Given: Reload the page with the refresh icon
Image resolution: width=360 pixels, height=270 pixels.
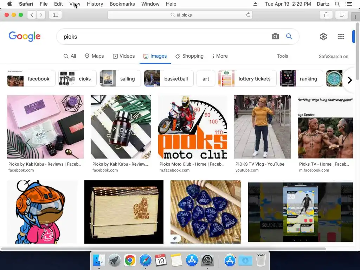Looking at the screenshot, I should point(248,15).
